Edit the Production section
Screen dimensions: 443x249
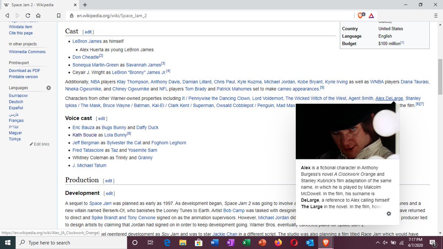click(x=109, y=181)
